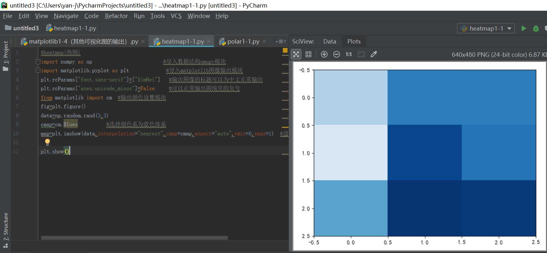Open the File menu
547x253 pixels.
pos(8,16)
